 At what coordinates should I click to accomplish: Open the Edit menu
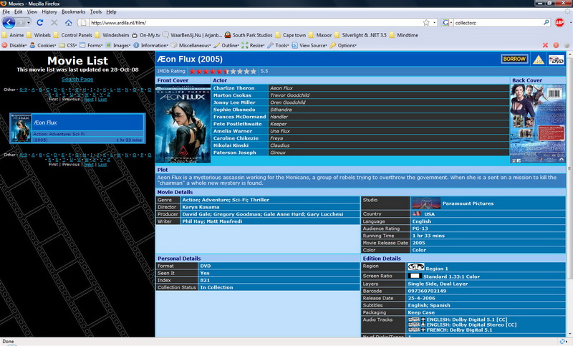pyautogui.click(x=19, y=11)
